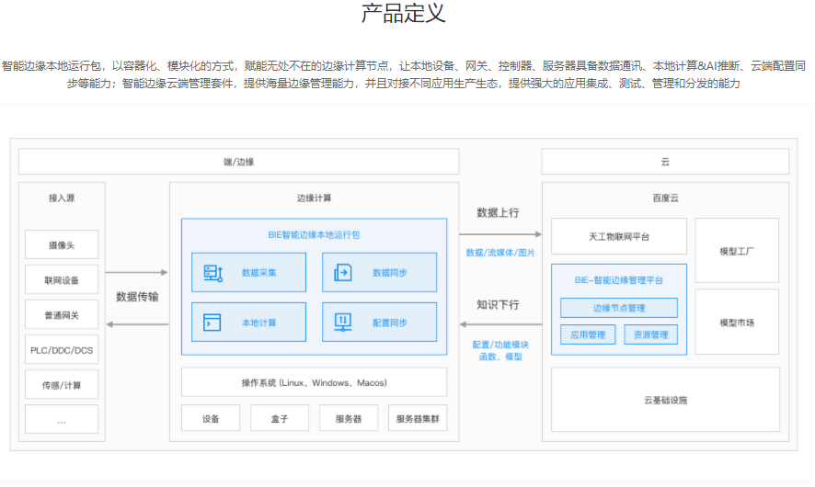
Task: Click the 云 header bar
Action: 665,162
